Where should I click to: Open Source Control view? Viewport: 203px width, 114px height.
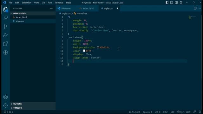pos(5,27)
